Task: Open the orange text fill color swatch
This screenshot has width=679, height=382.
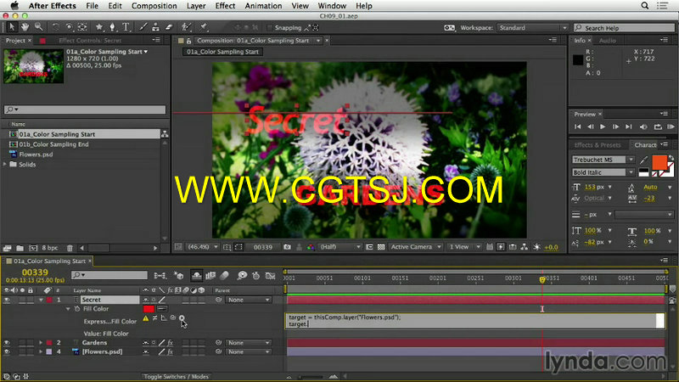Action: (x=659, y=162)
